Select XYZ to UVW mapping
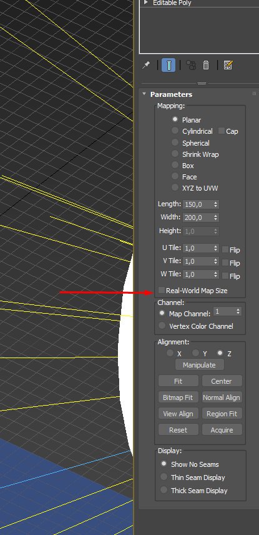Viewport: 259px width, 535px height. point(175,187)
